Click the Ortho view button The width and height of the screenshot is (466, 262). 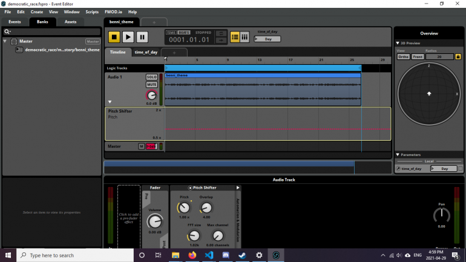click(x=404, y=56)
